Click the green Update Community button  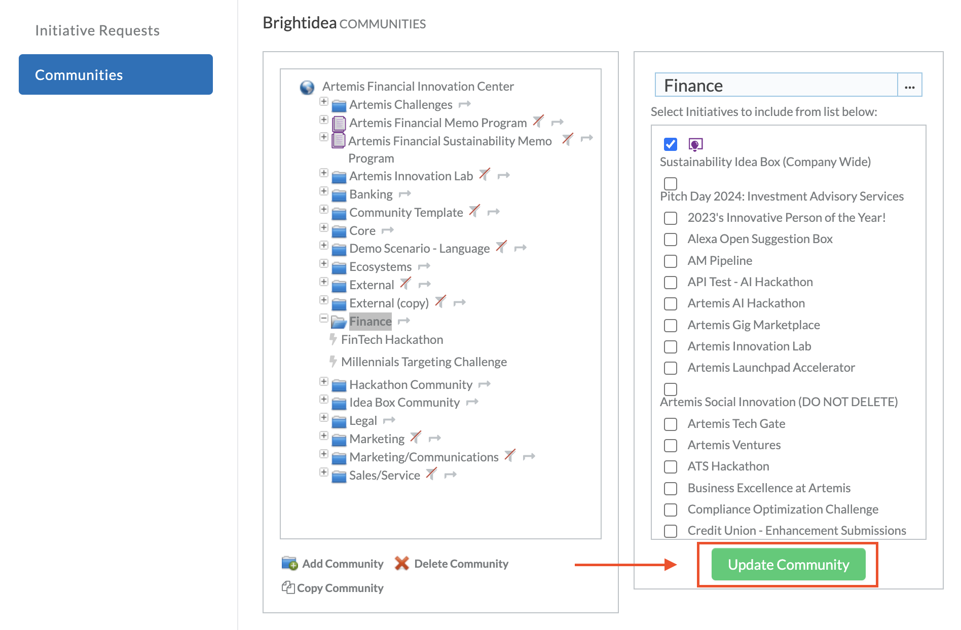pyautogui.click(x=788, y=564)
